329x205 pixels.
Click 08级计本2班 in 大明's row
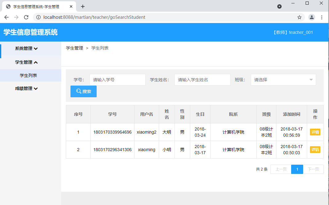tap(266, 132)
